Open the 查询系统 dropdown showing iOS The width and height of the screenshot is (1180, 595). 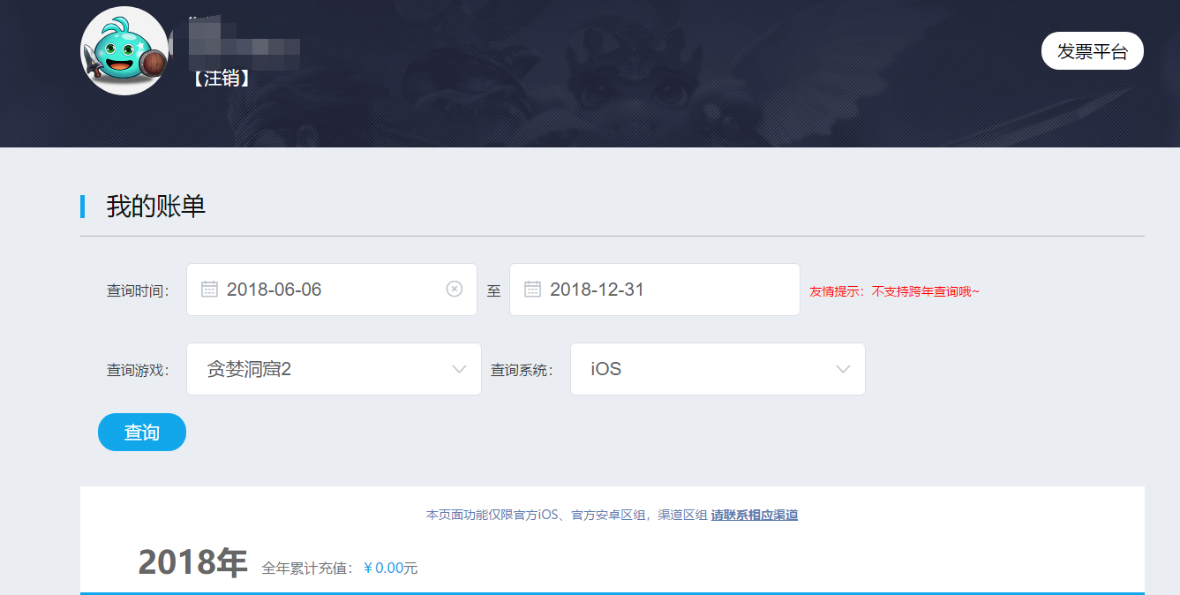(717, 369)
